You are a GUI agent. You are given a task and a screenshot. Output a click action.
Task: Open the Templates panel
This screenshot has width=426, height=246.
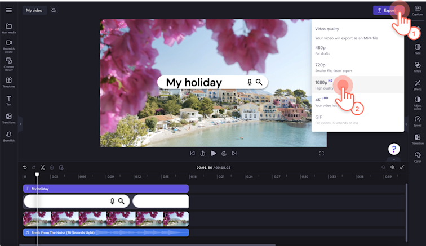click(8, 82)
